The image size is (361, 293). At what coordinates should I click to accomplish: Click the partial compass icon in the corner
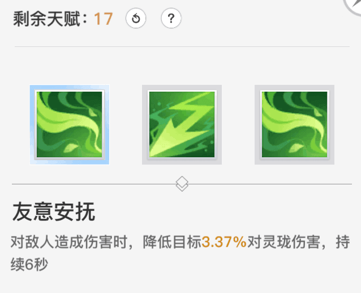(x=353, y=7)
